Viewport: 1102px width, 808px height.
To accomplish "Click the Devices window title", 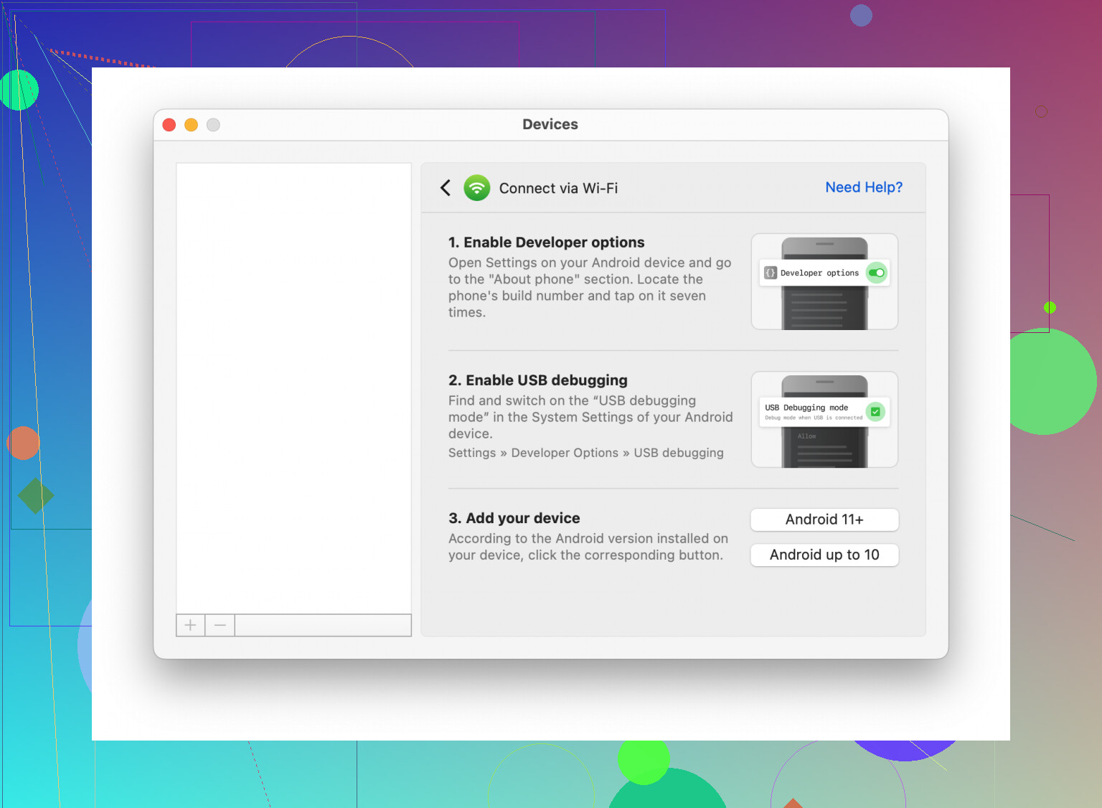I will click(x=550, y=124).
